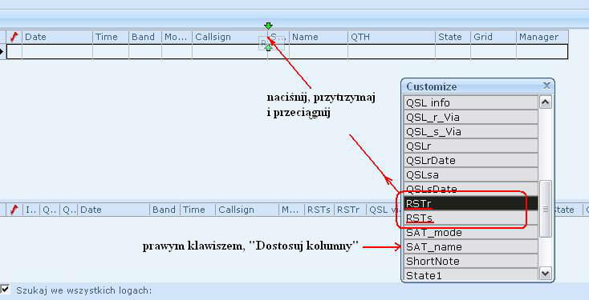The image size is (589, 300).
Task: Select ShortNote in Customize list
Action: (x=471, y=262)
